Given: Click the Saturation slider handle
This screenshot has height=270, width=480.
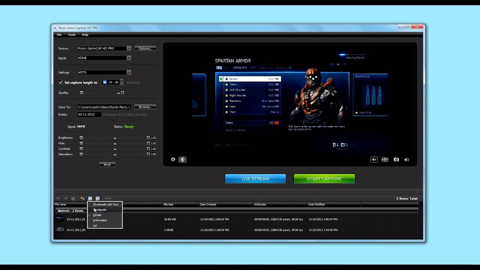Looking at the screenshot, I should coord(115,154).
